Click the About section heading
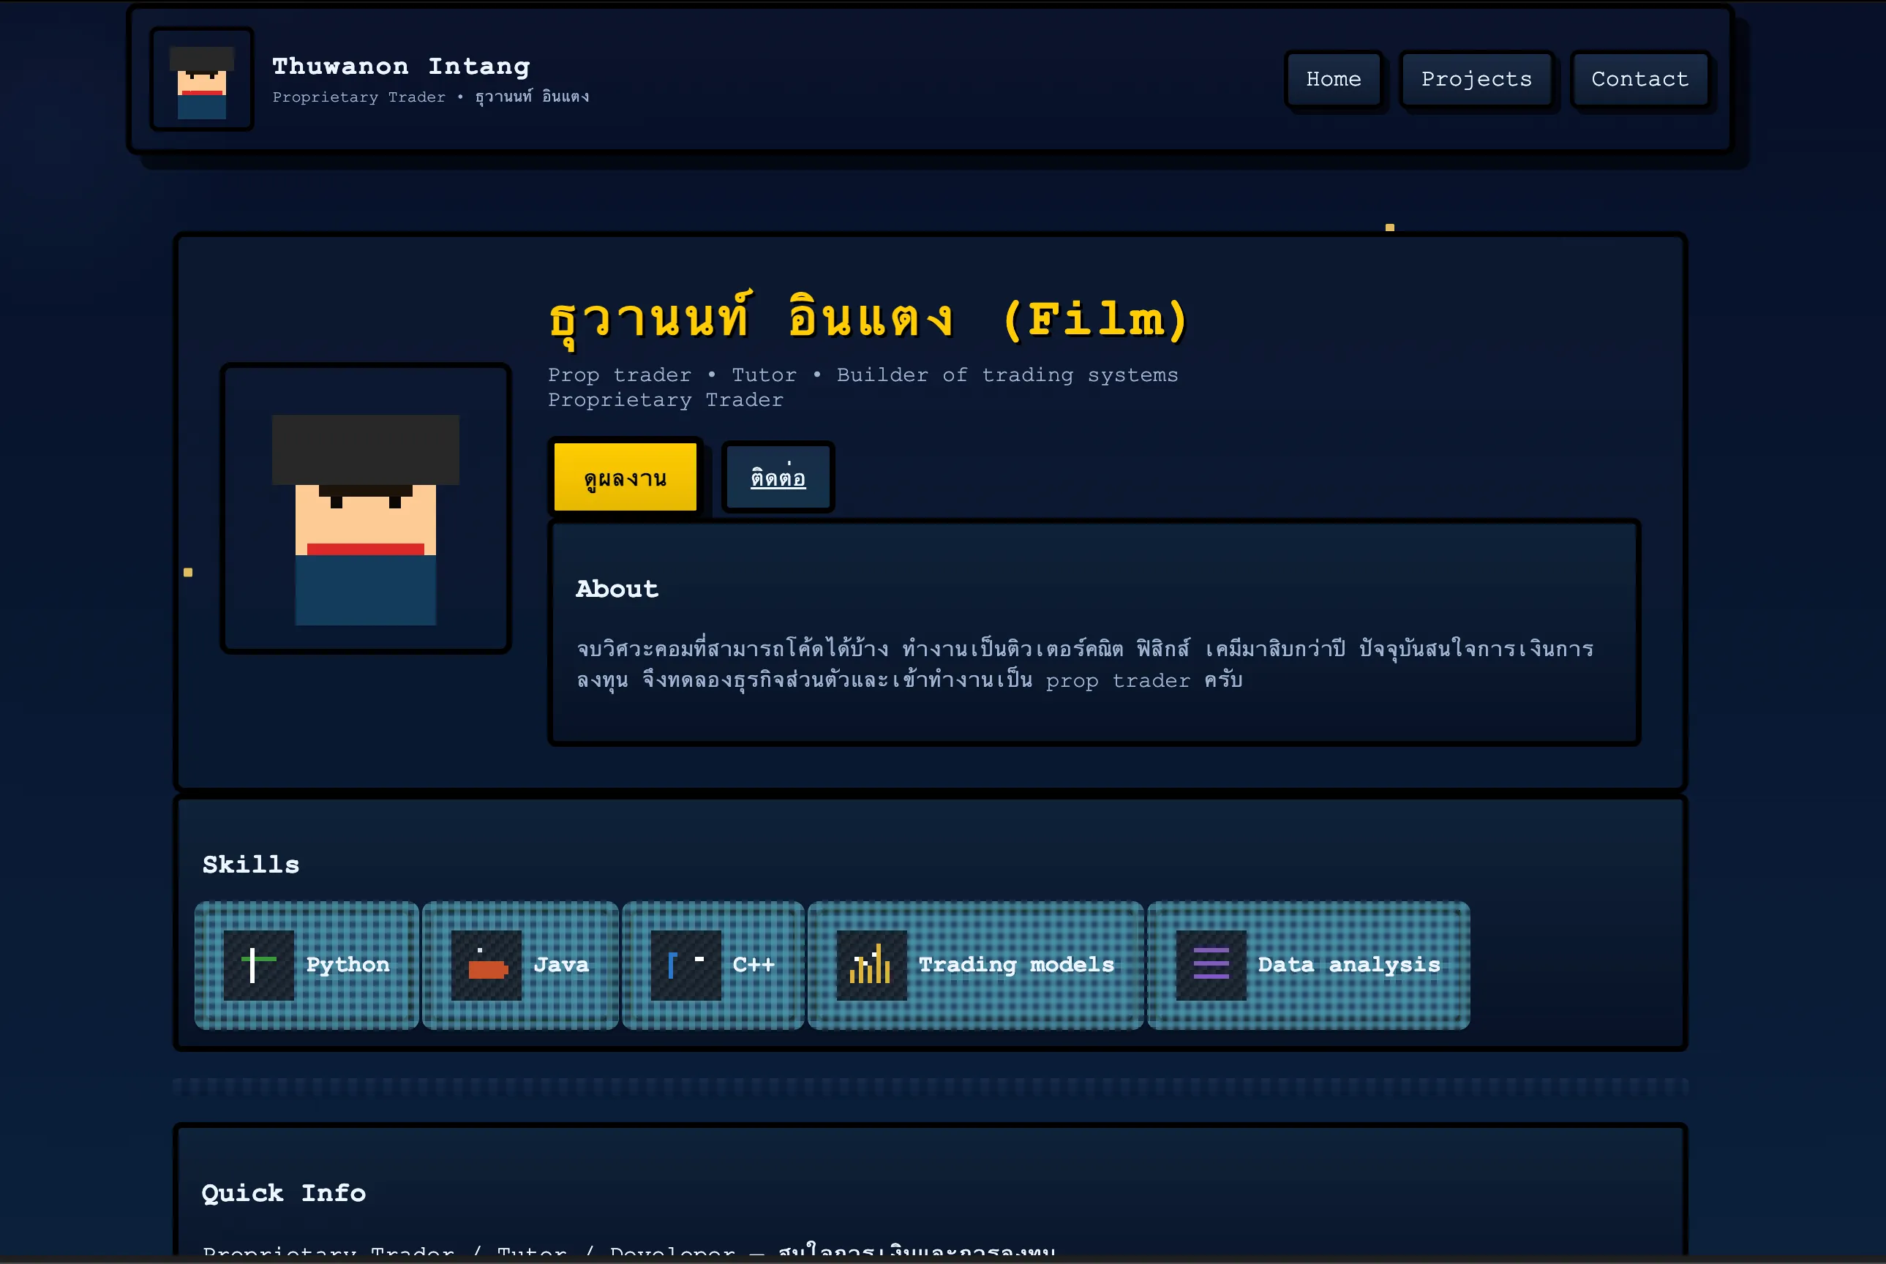The width and height of the screenshot is (1886, 1264). 616,588
